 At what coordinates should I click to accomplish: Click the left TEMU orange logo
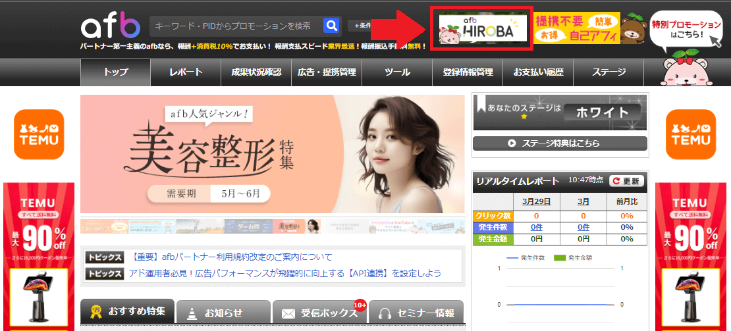[x=39, y=134]
